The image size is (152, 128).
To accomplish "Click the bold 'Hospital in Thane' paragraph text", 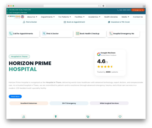I will (54, 82).
